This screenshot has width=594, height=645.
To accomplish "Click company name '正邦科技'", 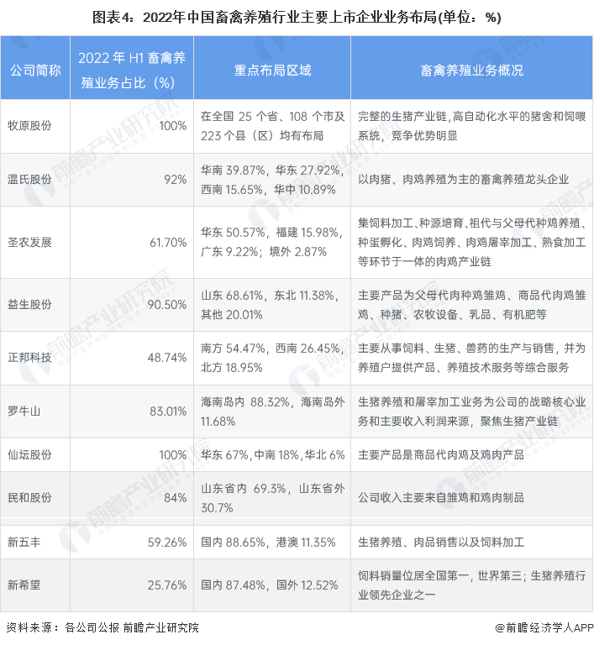I will 29,358.
